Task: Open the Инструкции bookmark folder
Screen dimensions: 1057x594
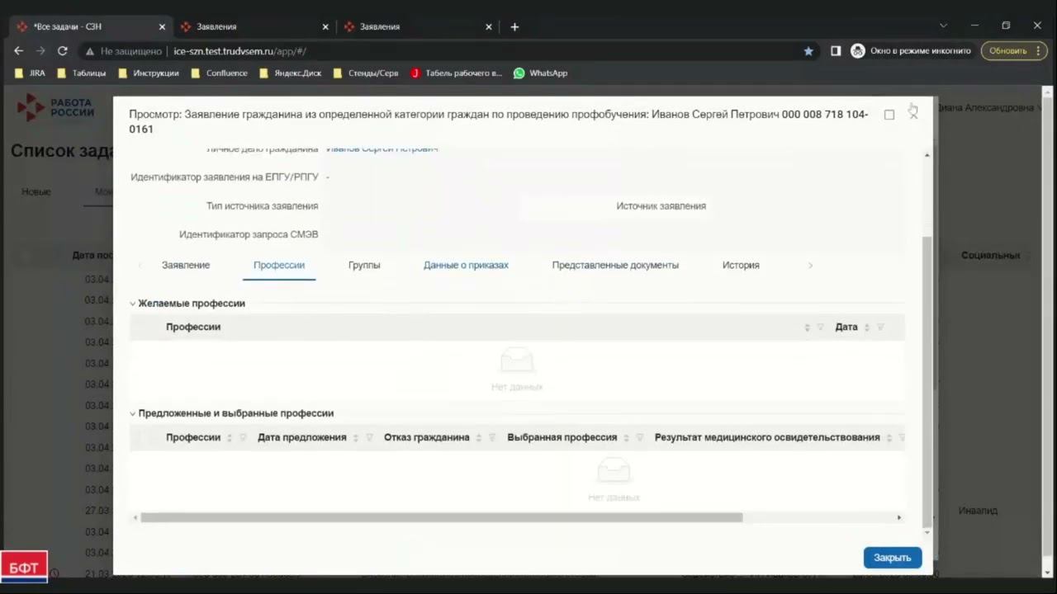Action: coord(149,73)
